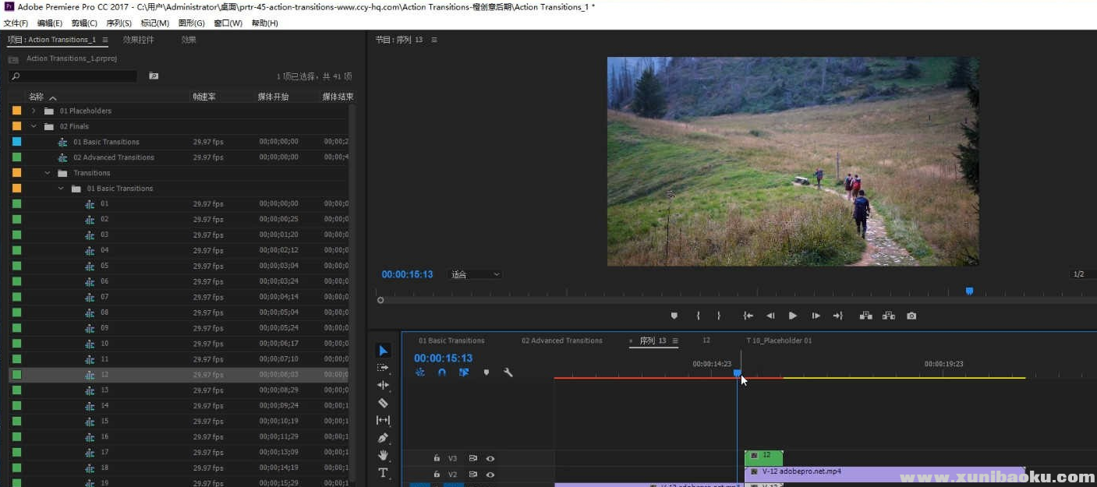Toggle the lock on track V2
The image size is (1097, 487).
pos(437,474)
